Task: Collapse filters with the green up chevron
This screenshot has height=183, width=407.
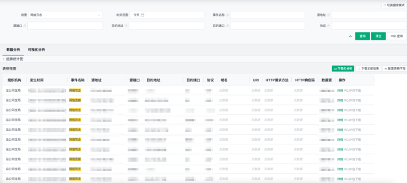Action: (x=351, y=36)
